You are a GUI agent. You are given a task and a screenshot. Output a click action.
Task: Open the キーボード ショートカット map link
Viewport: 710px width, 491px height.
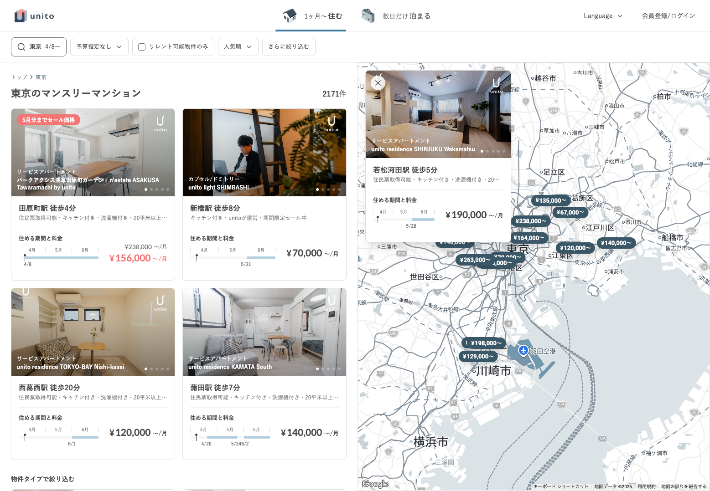coord(561,486)
